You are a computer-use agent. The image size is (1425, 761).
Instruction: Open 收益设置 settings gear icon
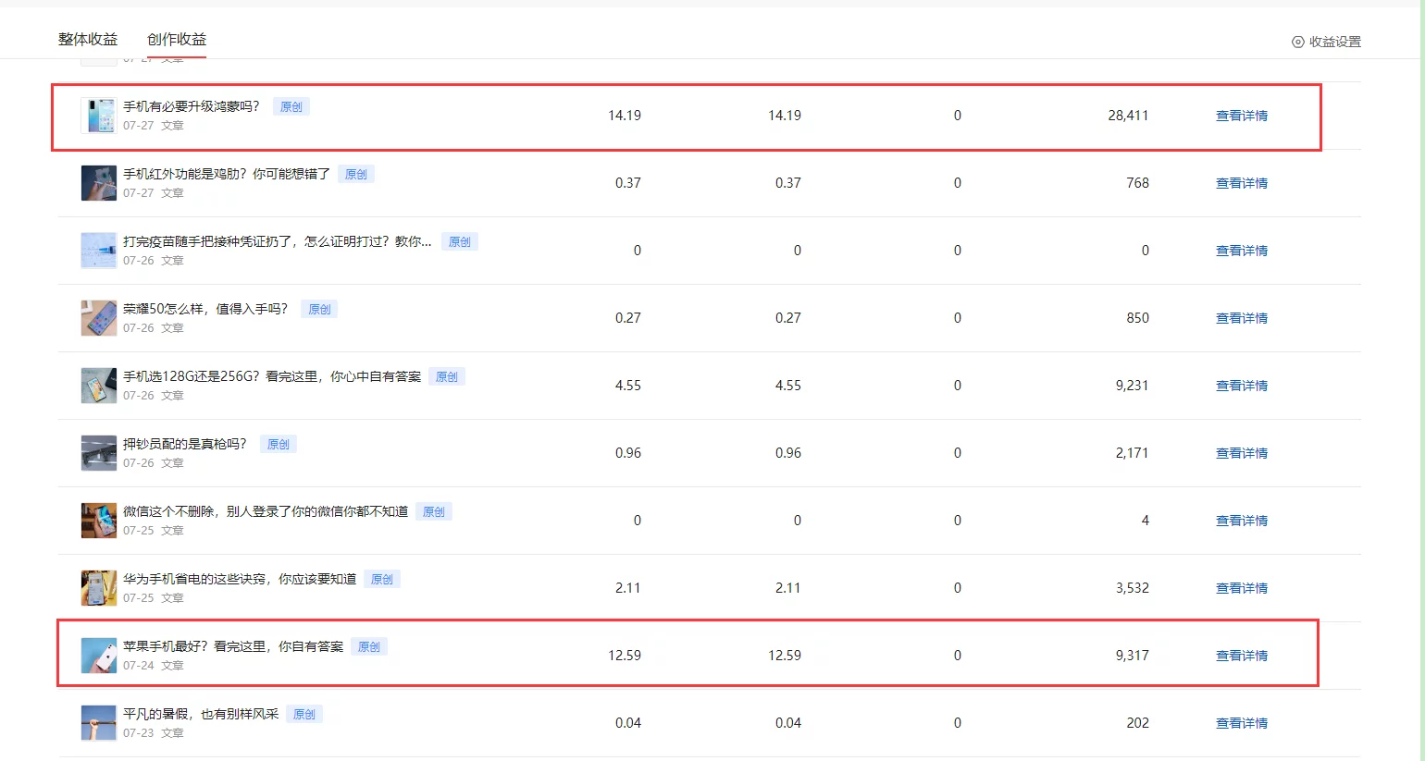tap(1297, 42)
